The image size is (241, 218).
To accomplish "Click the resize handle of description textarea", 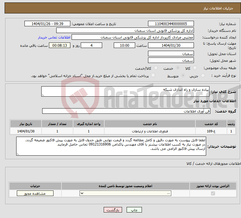I will [43, 95].
